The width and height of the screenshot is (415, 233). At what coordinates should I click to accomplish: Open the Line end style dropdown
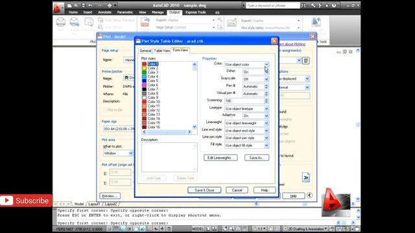[x=267, y=131]
